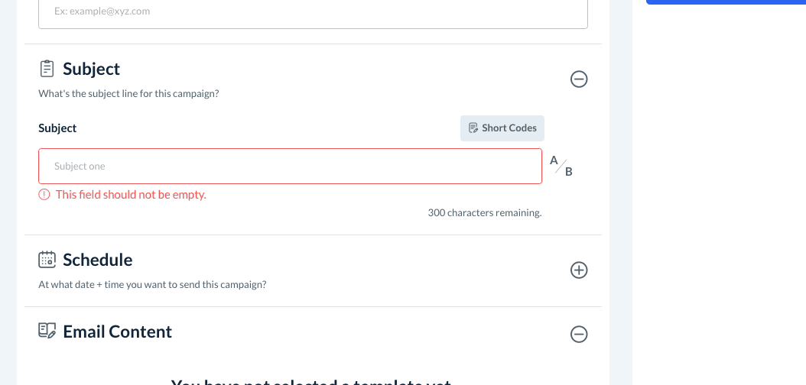Click the red error warning icon

pos(44,195)
